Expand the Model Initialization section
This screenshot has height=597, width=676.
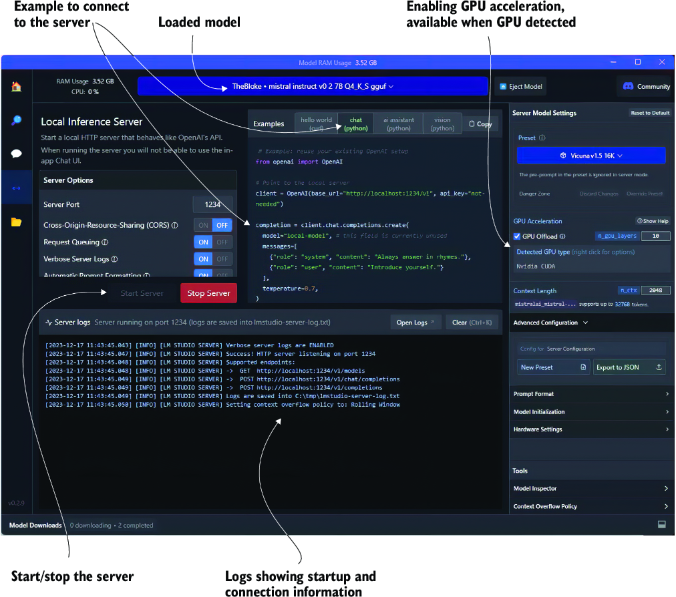591,411
